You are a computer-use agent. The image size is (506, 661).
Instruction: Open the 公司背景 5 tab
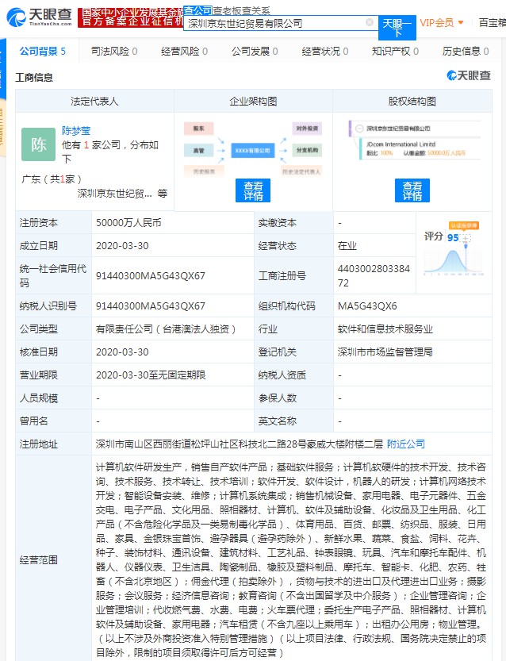43,52
